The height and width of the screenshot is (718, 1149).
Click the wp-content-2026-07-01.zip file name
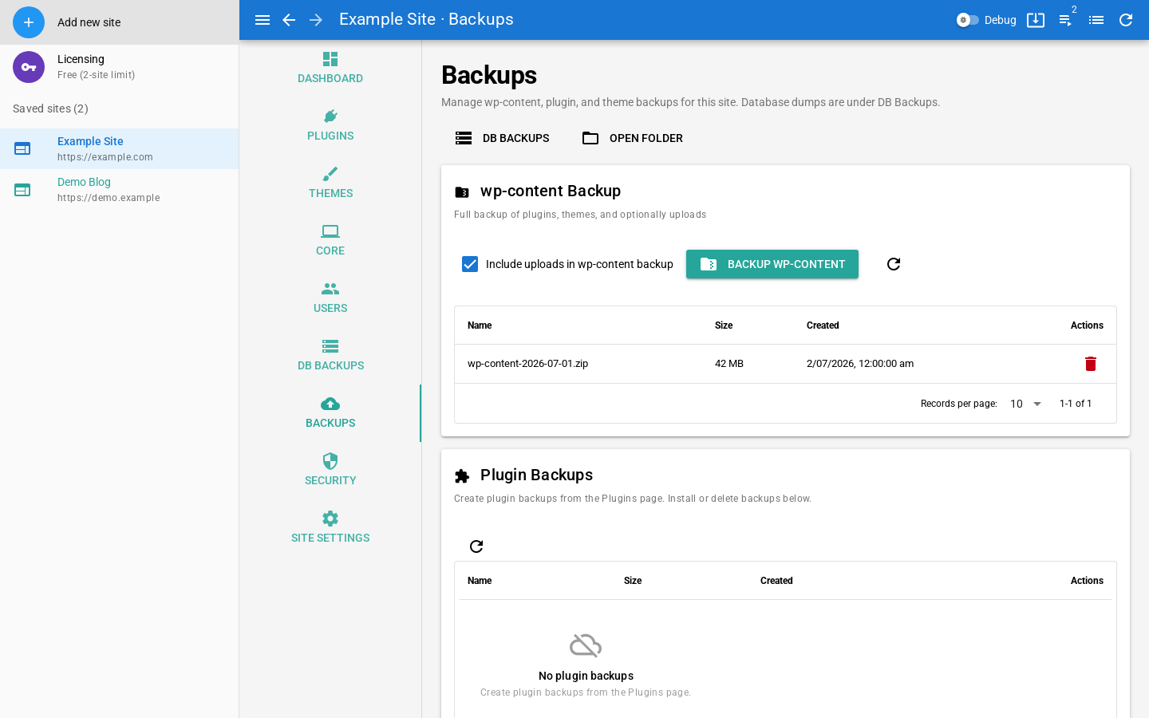coord(528,364)
